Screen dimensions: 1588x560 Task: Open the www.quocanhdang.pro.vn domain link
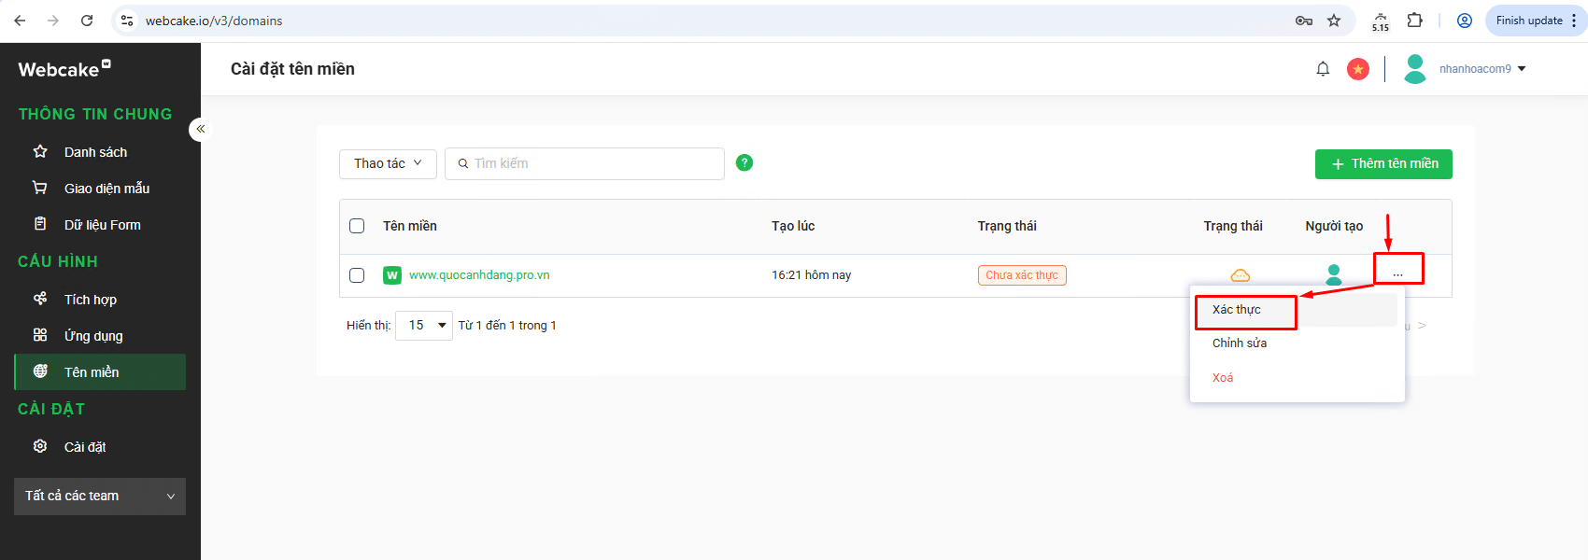[479, 275]
